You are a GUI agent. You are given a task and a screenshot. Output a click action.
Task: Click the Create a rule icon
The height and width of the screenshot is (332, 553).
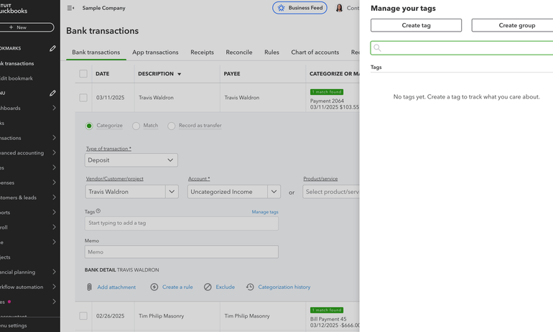[x=154, y=287]
